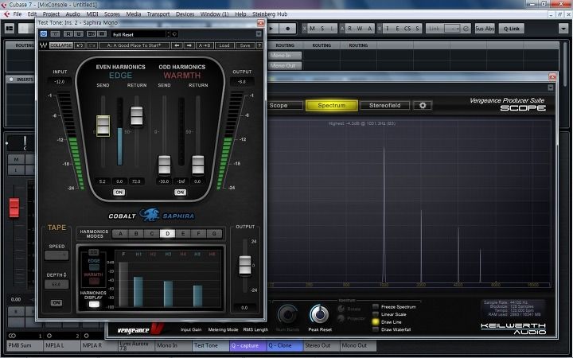Switch to the Stereofield tab in Scope
Viewport: 573px width, 358px height.
[x=385, y=105]
